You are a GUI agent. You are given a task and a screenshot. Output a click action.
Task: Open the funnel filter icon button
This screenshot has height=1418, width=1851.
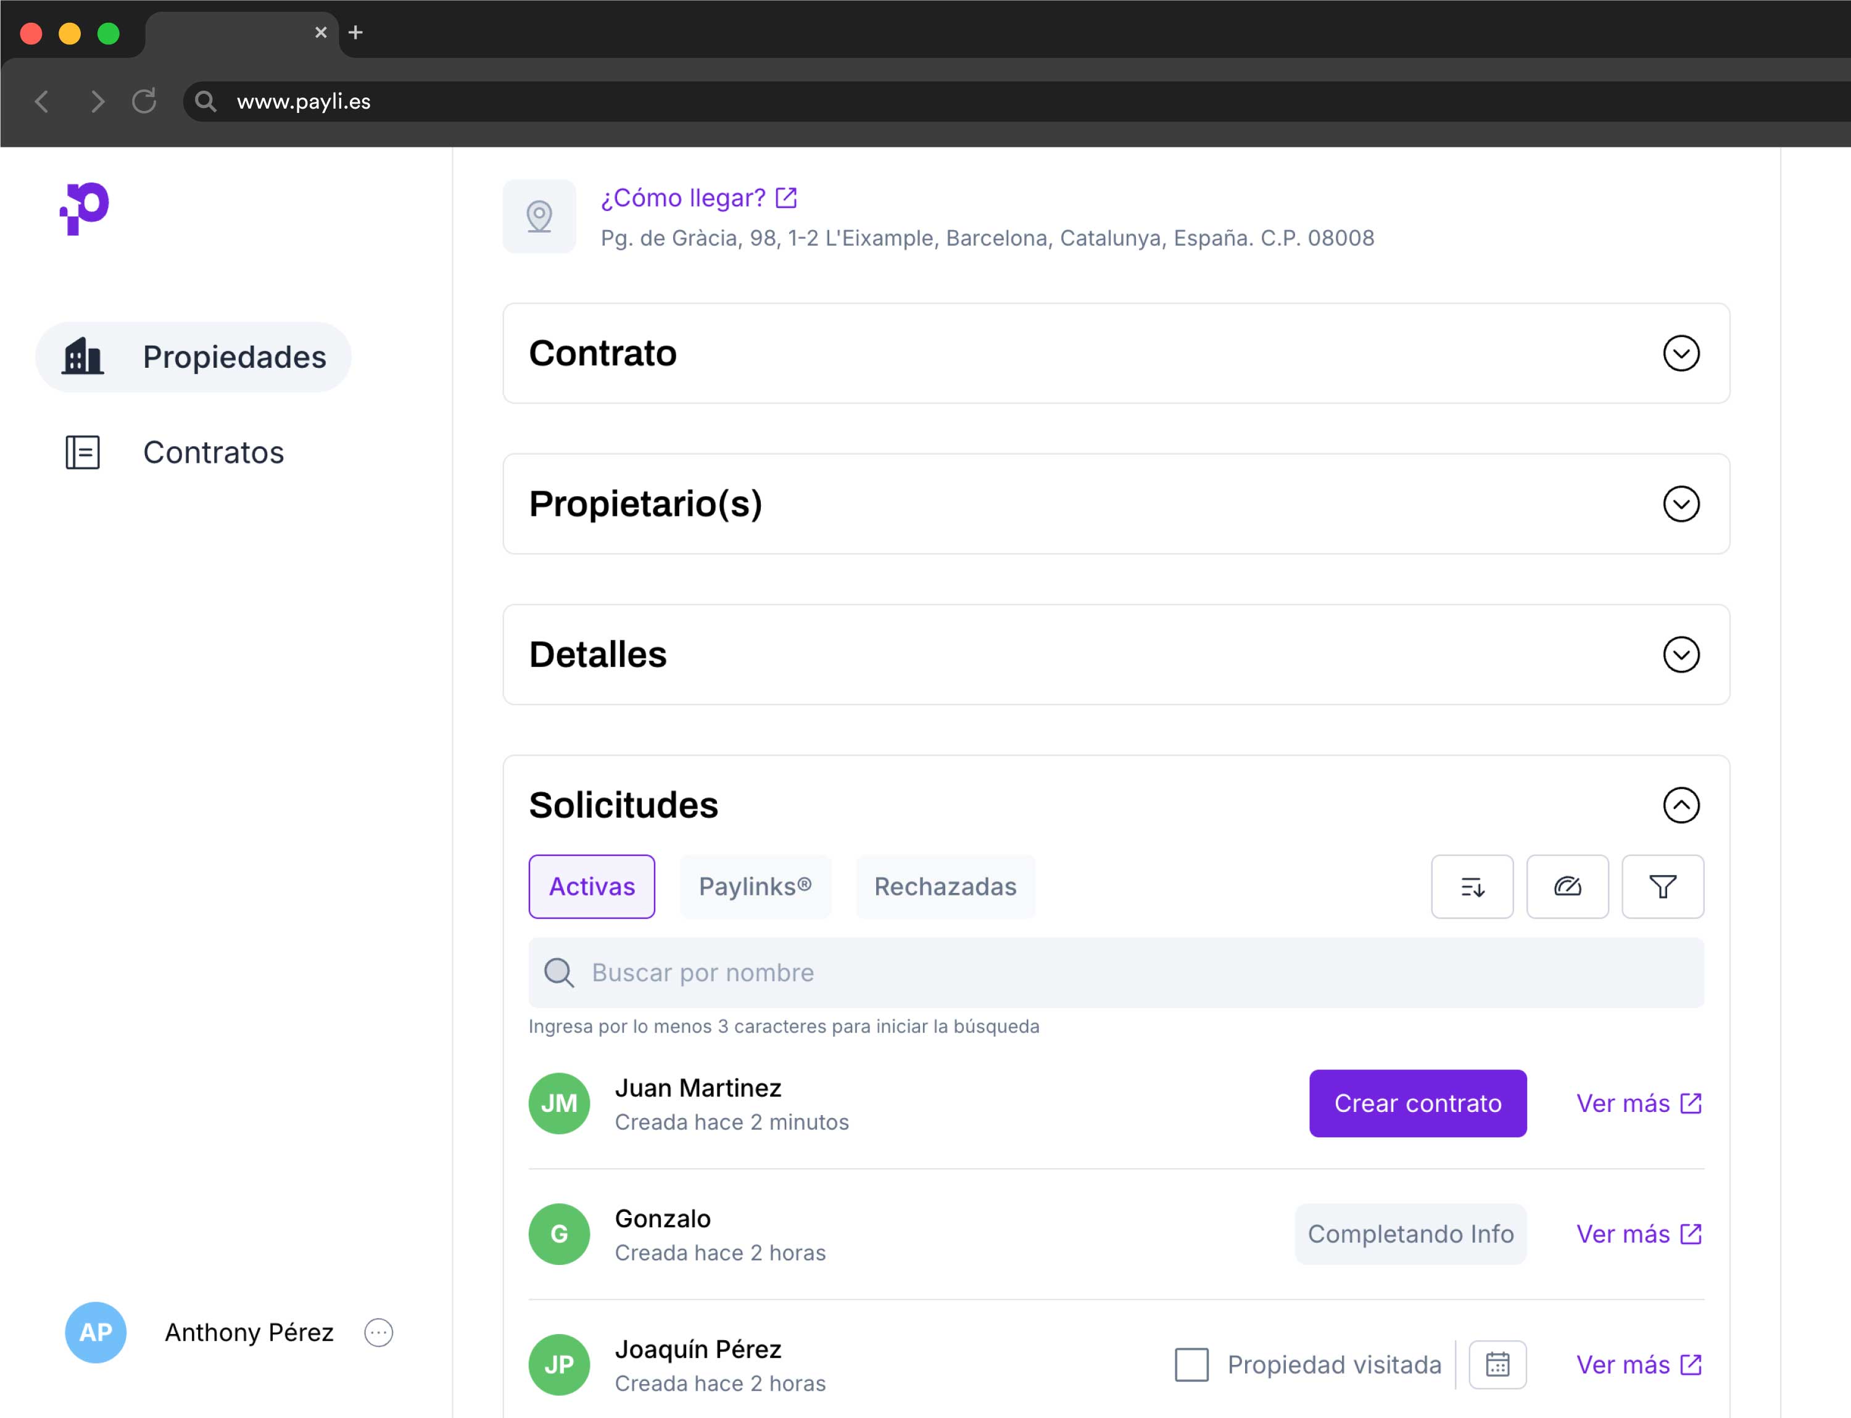click(1662, 886)
